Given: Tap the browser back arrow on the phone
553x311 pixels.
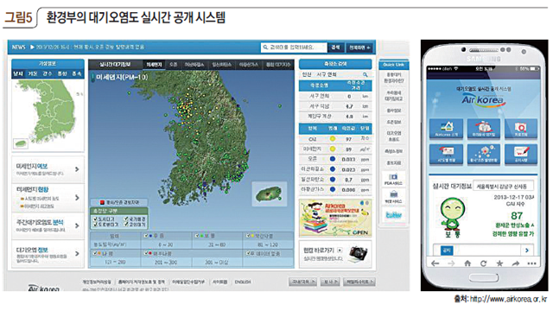Looking at the screenshot, I should coord(435,263).
